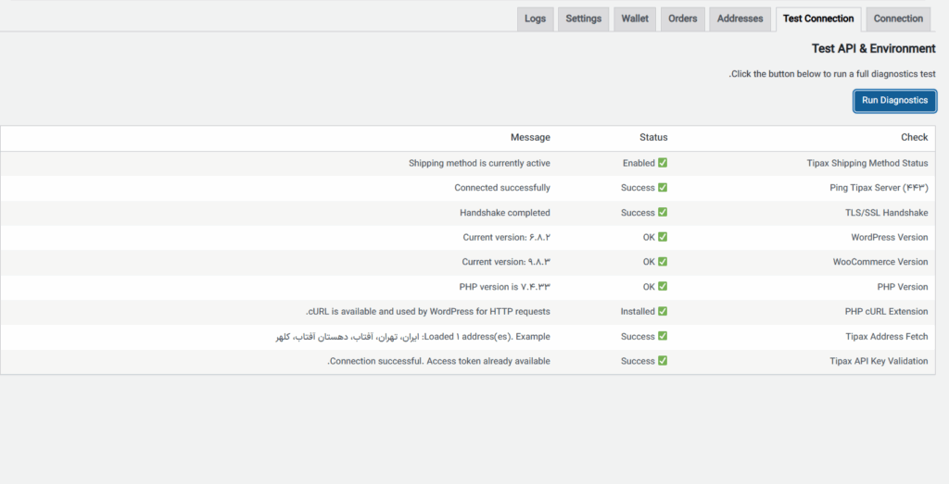Click 'PHP Version' check label
Screen dimensions: 949x484
(903, 287)
